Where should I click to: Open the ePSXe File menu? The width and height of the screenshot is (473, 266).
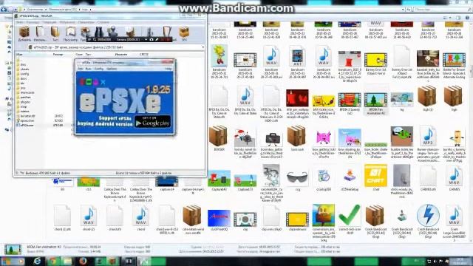click(x=81, y=69)
